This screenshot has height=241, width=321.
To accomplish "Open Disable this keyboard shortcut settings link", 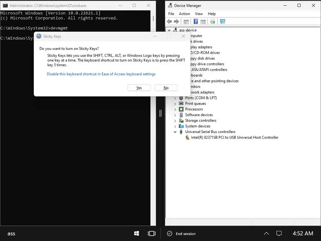I will click(101, 74).
